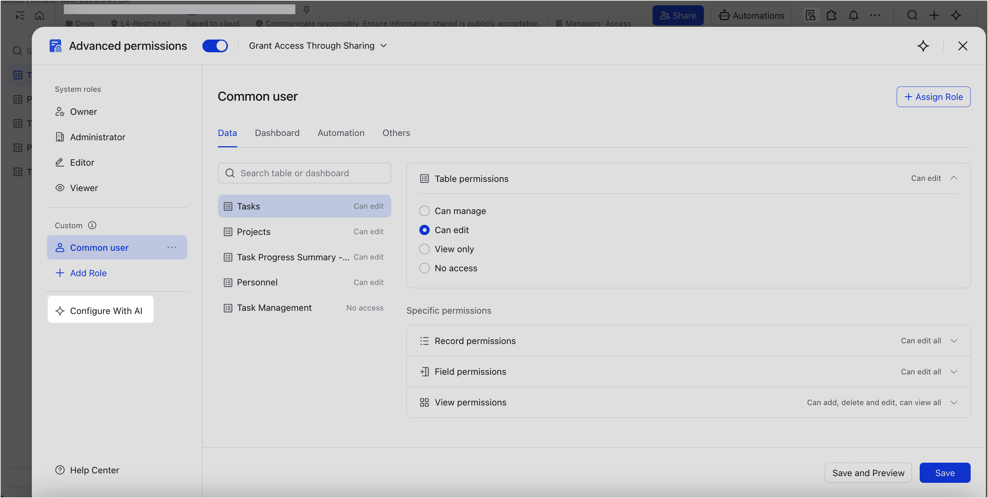Select the Task Management table row
The height and width of the screenshot is (498, 988).
point(304,308)
